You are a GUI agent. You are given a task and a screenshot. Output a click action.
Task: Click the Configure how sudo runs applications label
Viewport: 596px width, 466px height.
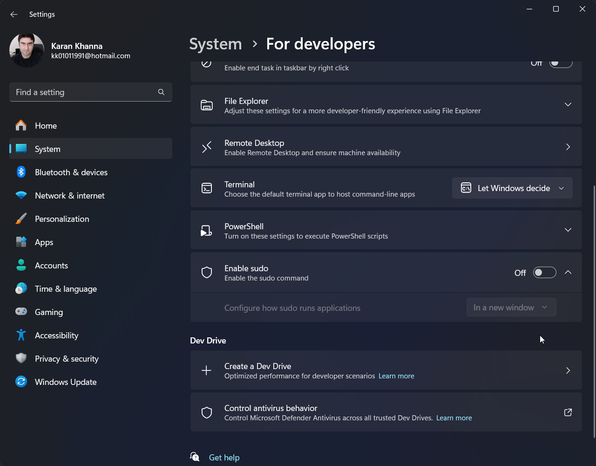click(292, 308)
